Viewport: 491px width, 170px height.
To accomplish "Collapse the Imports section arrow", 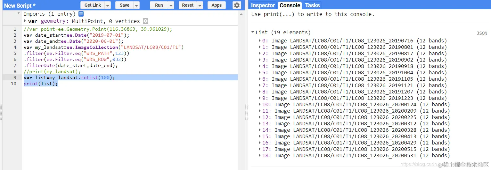I will coord(19,14).
